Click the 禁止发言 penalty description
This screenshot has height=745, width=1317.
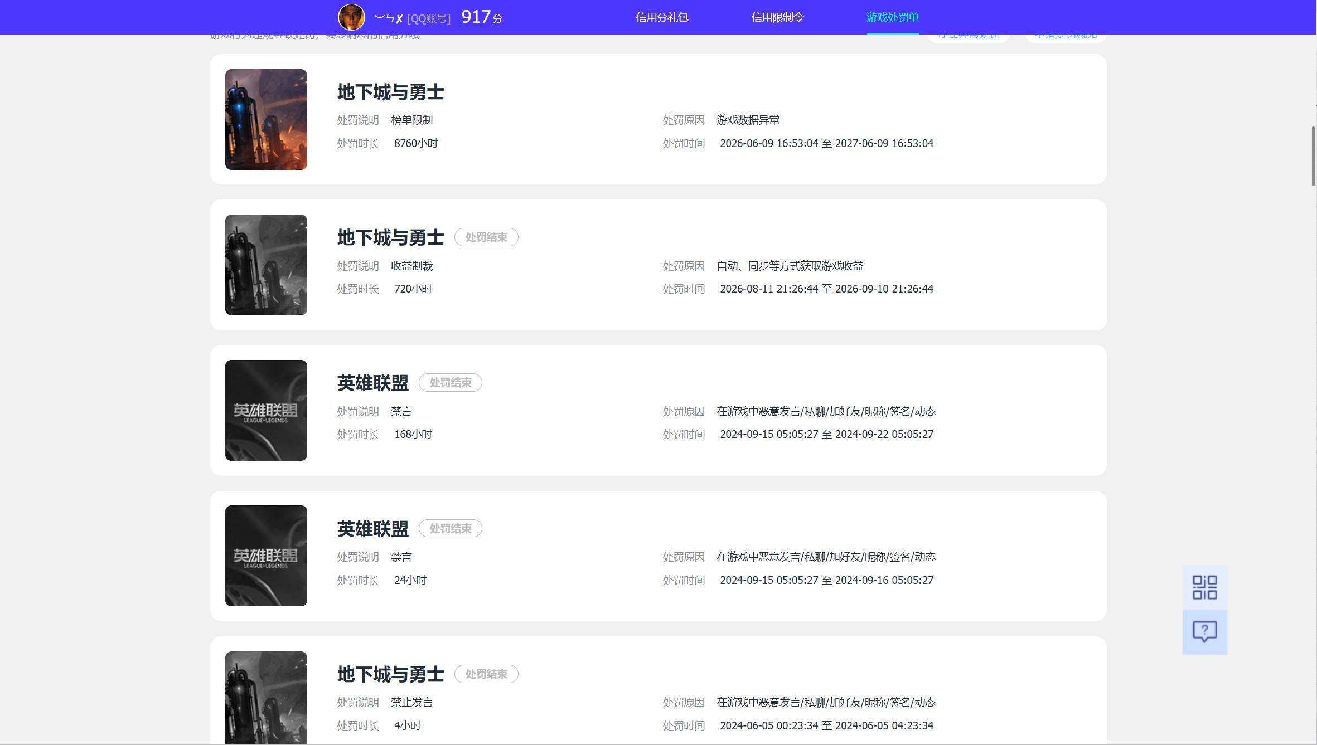click(411, 702)
